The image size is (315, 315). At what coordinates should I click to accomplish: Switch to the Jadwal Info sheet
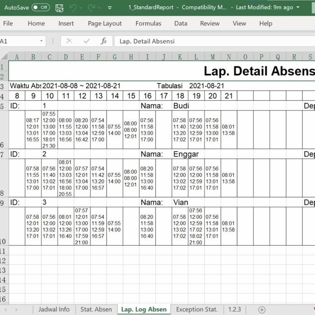[54, 310]
